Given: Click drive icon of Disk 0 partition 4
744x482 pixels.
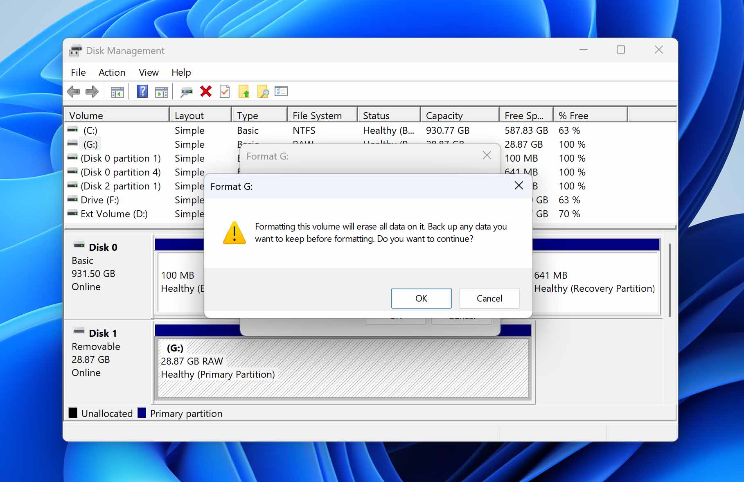Looking at the screenshot, I should (72, 171).
